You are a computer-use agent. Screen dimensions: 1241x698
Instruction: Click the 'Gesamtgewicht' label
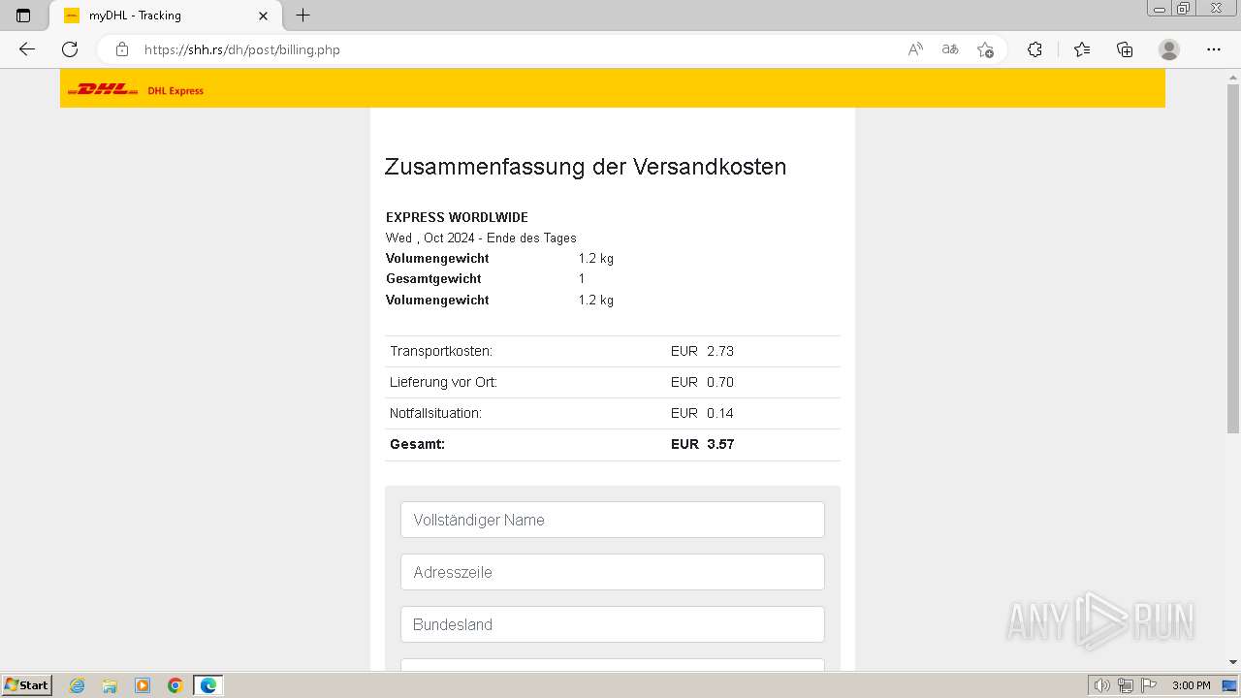click(x=433, y=278)
